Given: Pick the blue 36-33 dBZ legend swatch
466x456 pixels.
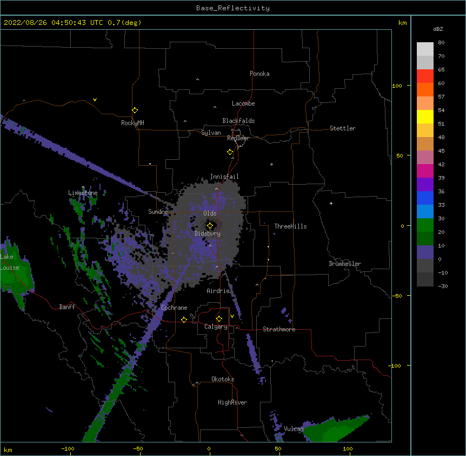Looking at the screenshot, I should pos(425,198).
